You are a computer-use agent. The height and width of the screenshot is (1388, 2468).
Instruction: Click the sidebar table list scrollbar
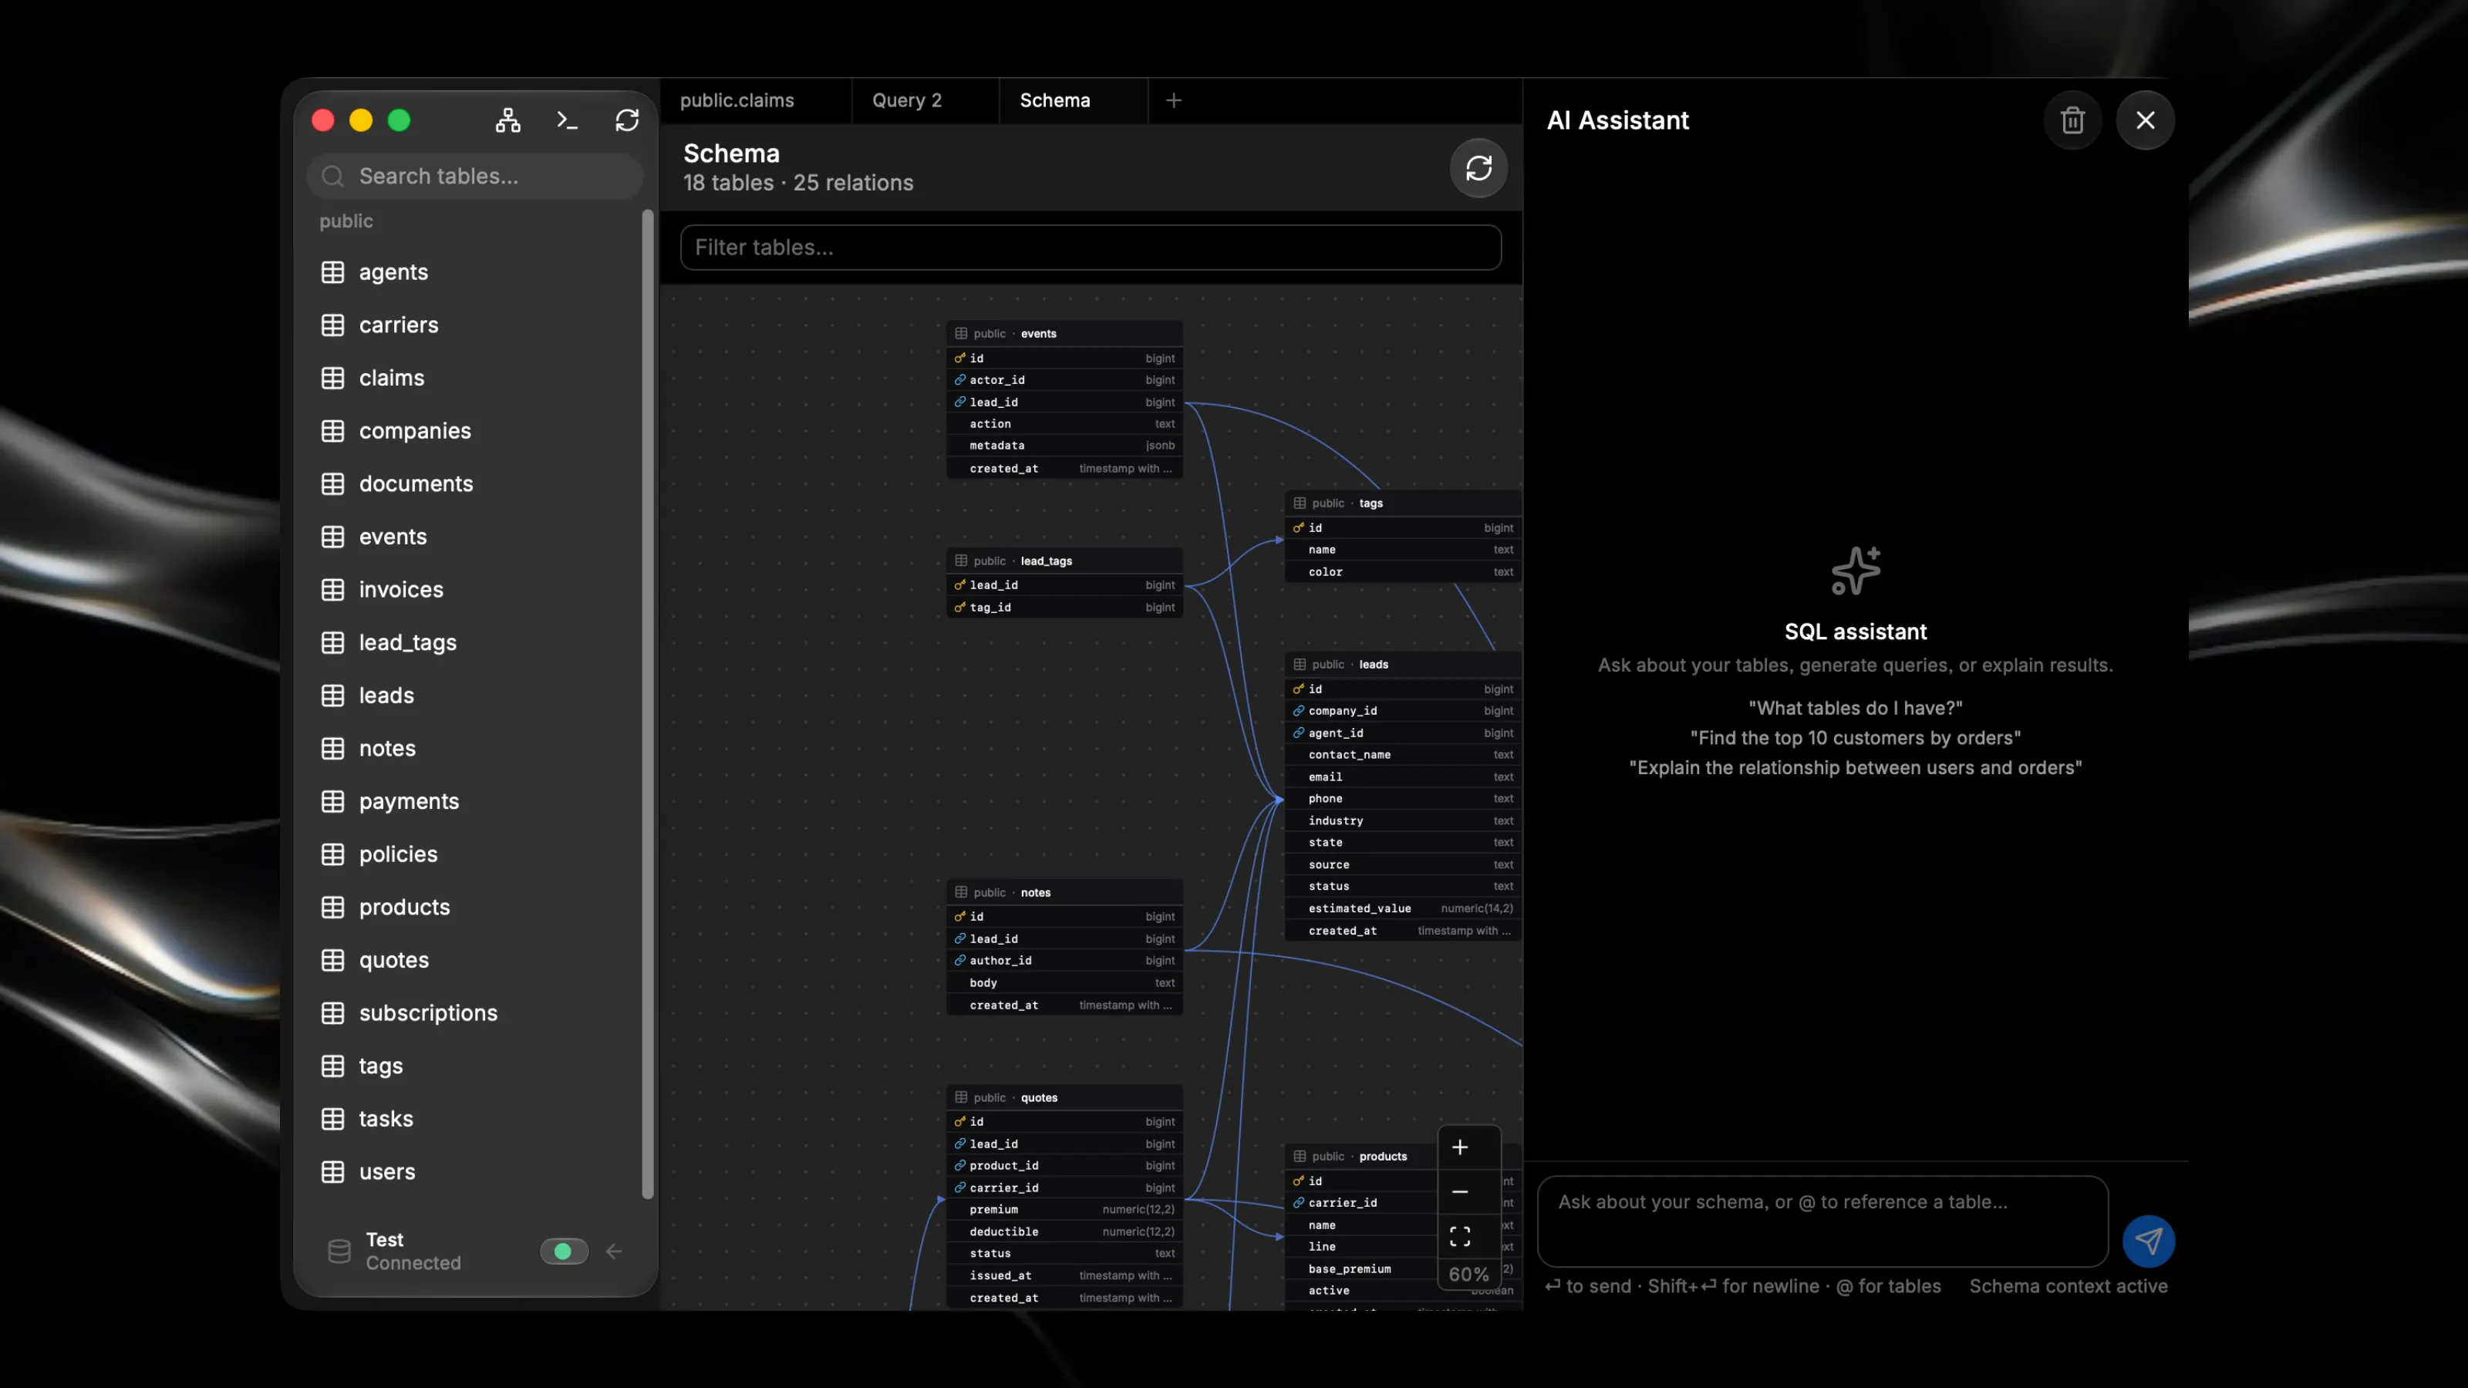(x=648, y=704)
